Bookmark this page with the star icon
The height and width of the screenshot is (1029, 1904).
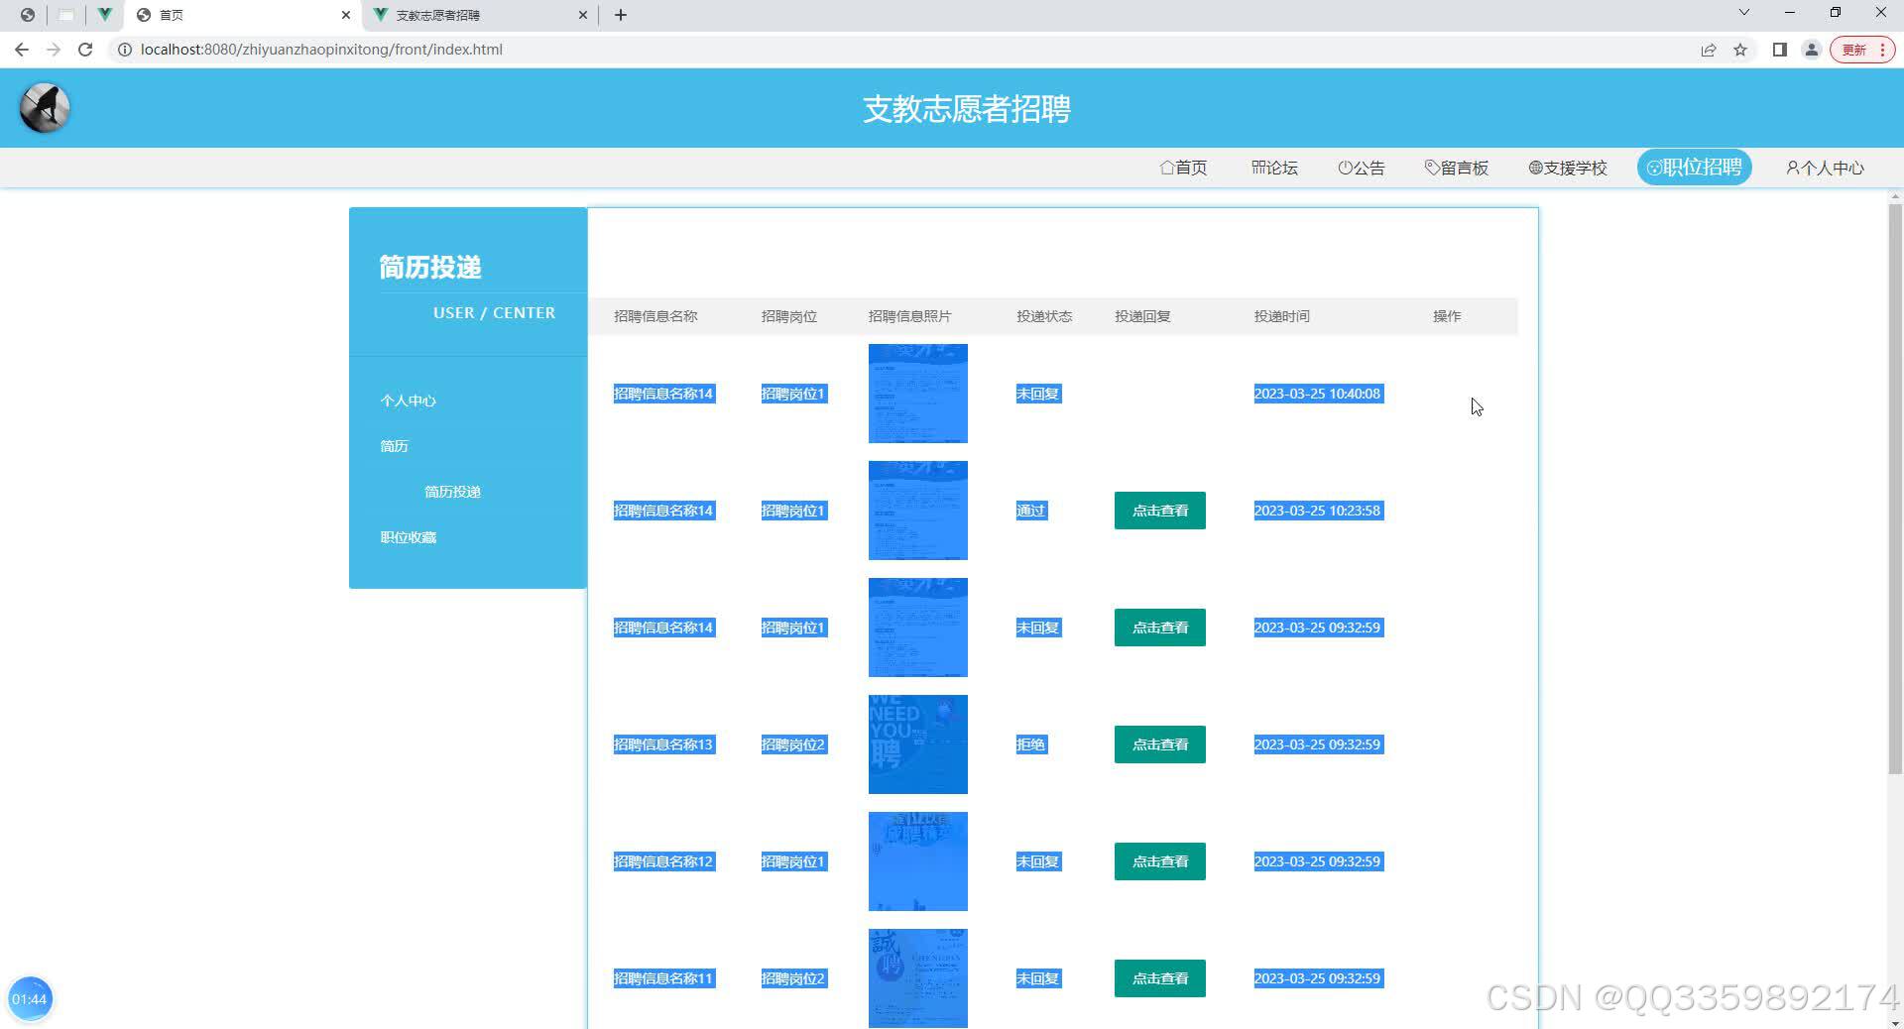click(x=1739, y=50)
